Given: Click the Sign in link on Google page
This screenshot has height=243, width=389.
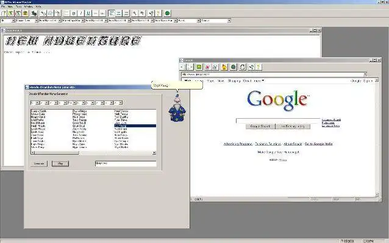Looking at the screenshot, I should click(x=368, y=81).
